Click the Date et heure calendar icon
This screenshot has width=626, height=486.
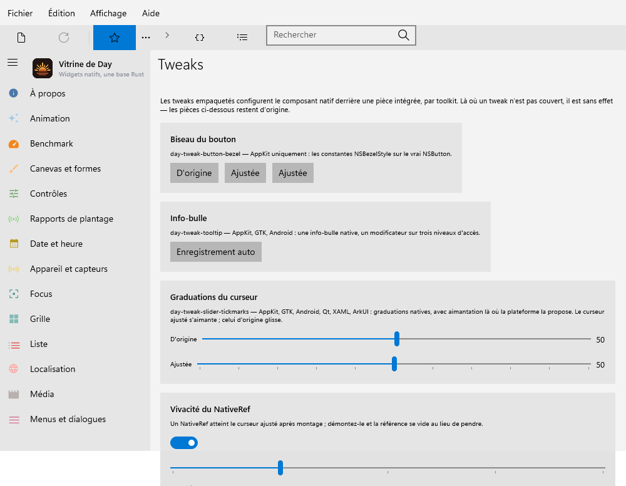(x=14, y=244)
